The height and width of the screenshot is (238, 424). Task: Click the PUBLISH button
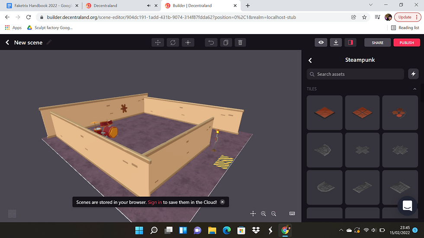[407, 42]
